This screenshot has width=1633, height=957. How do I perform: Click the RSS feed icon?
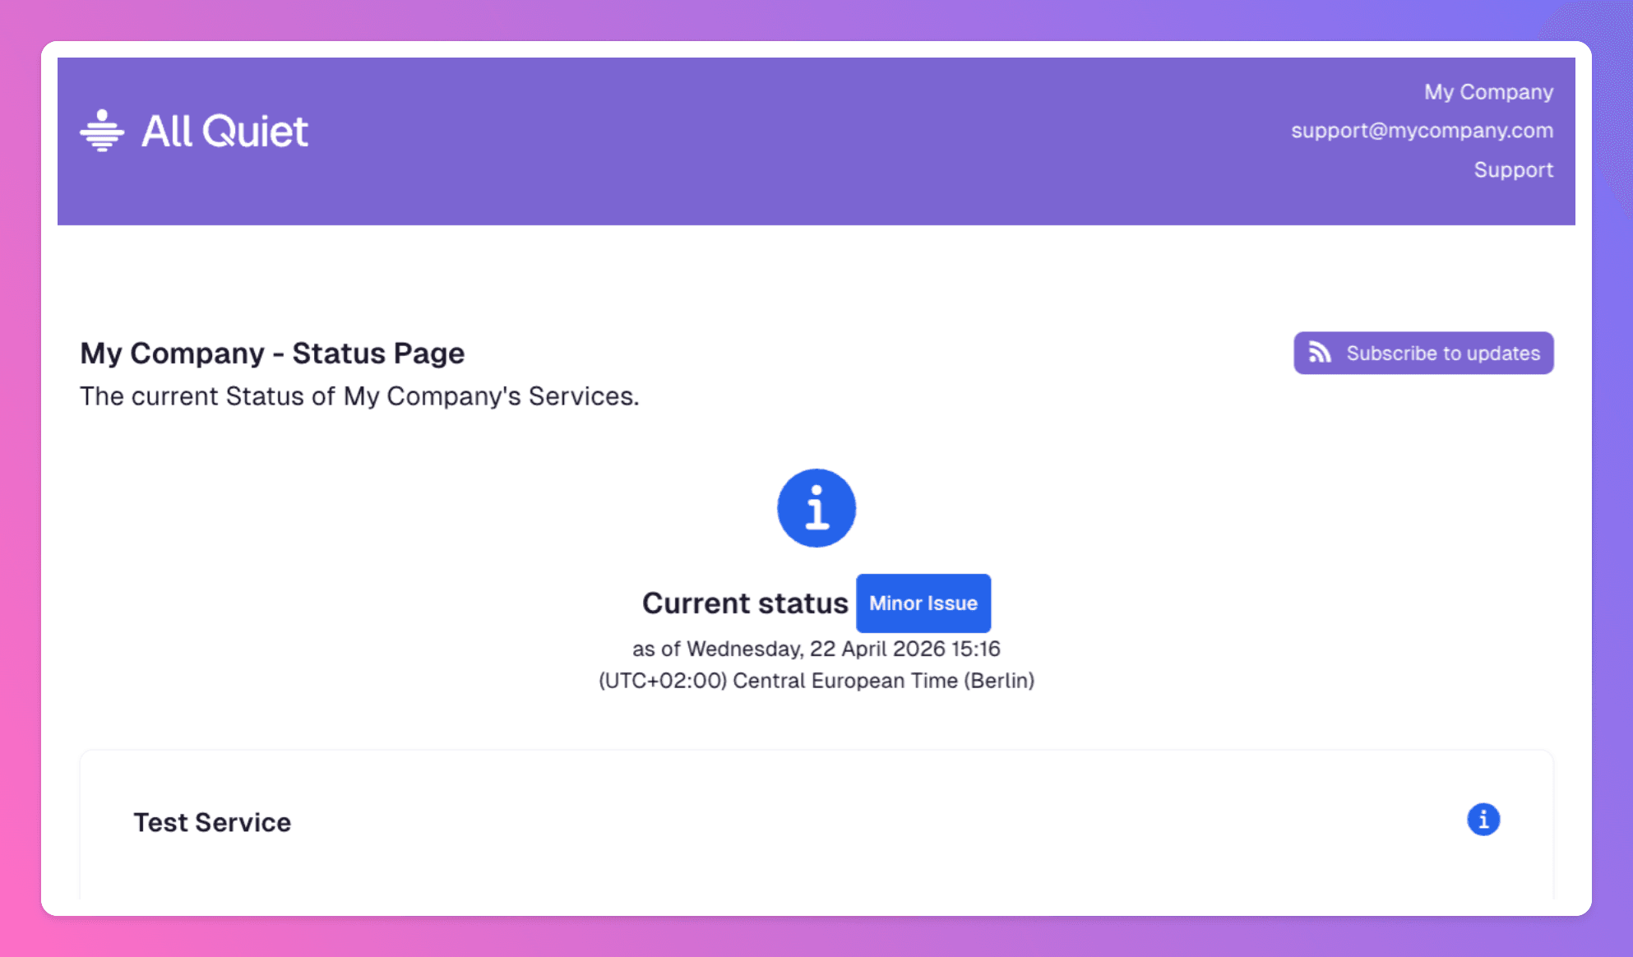click(1319, 353)
